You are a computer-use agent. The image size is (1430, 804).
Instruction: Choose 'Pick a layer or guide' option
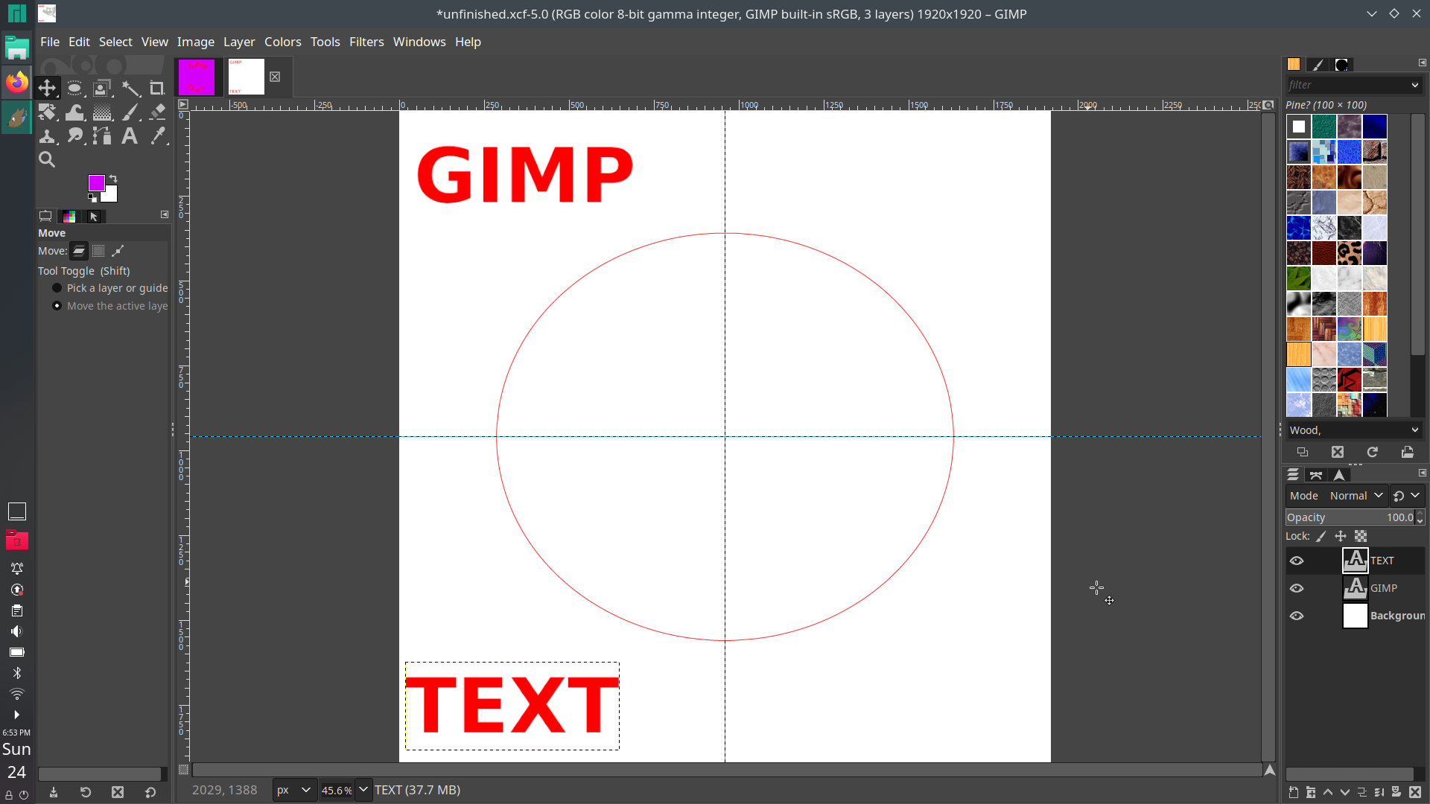coord(109,288)
